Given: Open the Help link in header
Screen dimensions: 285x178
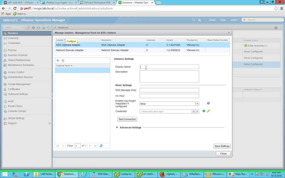Looking at the screenshot, I should pos(223,20).
